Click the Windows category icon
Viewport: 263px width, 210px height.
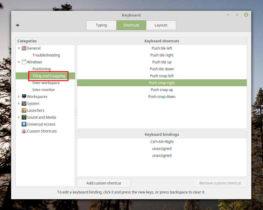(24, 62)
